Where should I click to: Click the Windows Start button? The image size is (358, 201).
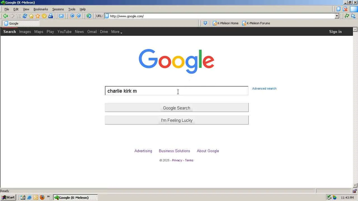(x=8, y=197)
